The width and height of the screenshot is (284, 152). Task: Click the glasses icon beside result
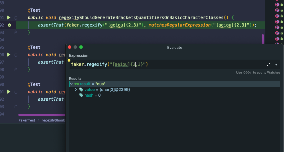pos(77,84)
